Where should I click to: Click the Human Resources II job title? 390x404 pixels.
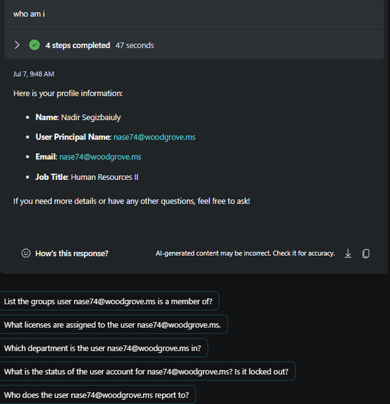104,177
